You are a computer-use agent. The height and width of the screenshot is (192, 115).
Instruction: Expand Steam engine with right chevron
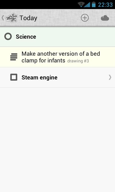pyautogui.click(x=110, y=77)
